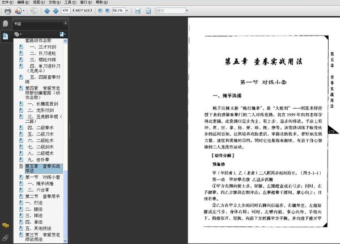Select bookmark 八、二级棍术
The height and width of the screenshot is (244, 340).
(x=41, y=153)
